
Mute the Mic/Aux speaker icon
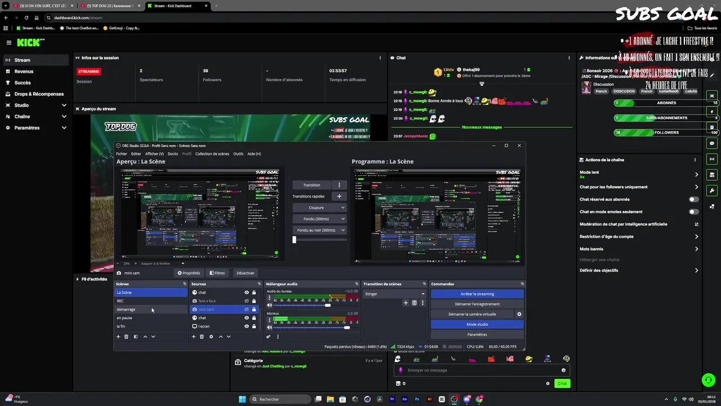coord(269,327)
